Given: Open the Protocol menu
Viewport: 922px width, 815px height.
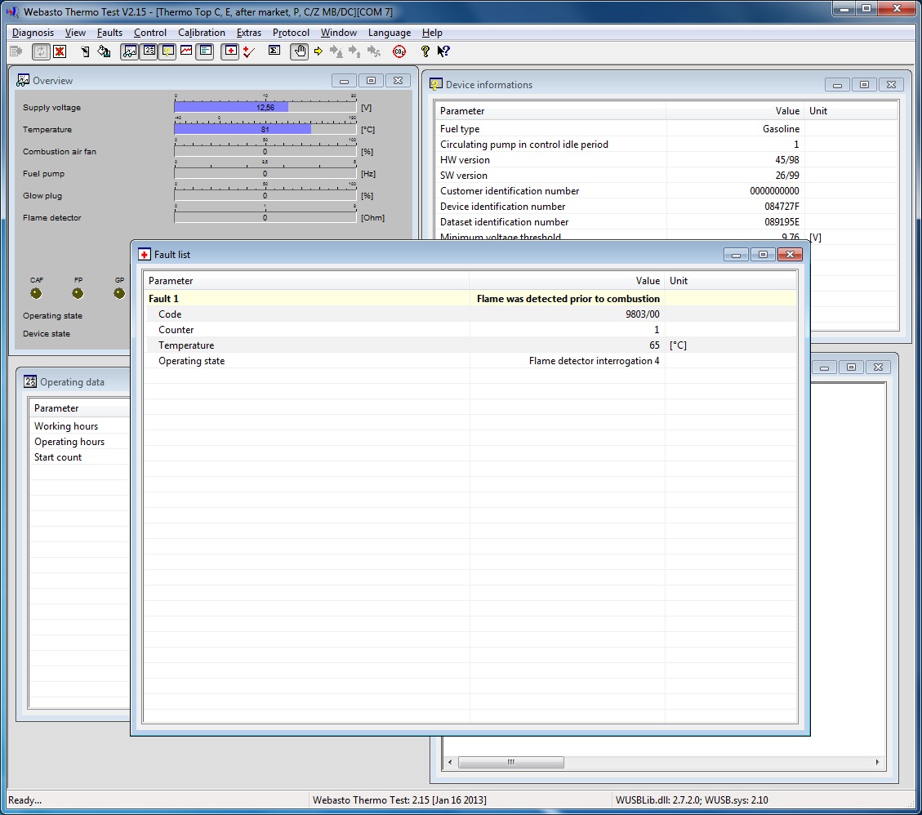Looking at the screenshot, I should 291,33.
